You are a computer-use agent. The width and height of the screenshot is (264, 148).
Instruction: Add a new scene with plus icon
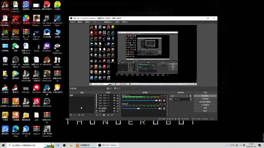click(x=71, y=115)
